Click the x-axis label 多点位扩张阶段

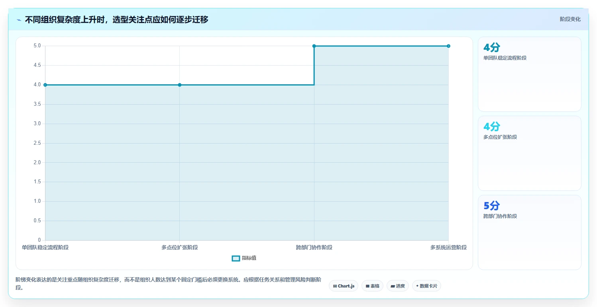(x=180, y=247)
